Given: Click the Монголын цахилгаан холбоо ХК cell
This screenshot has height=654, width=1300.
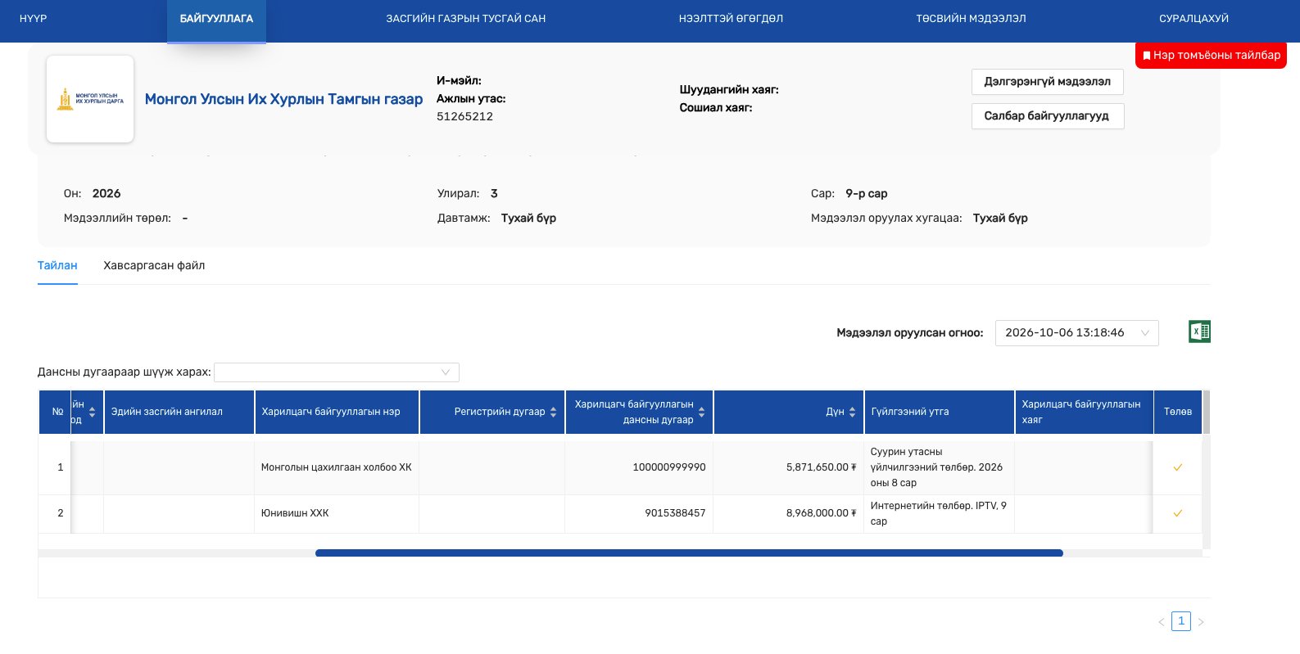Looking at the screenshot, I should point(337,467).
